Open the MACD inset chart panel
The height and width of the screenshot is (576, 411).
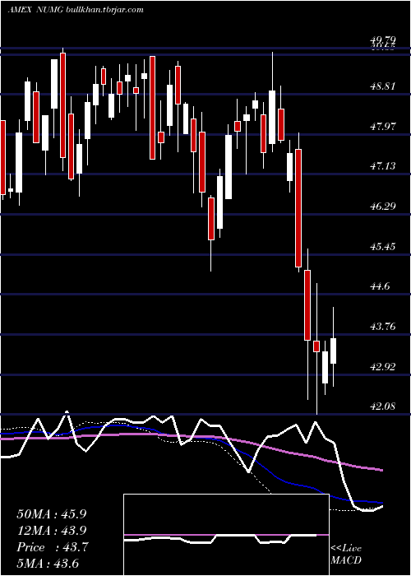(x=226, y=535)
